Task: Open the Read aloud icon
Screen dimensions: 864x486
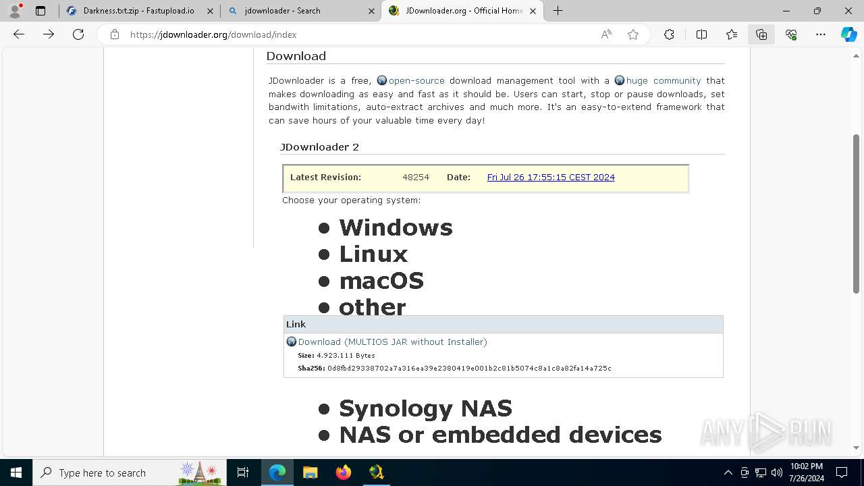Action: point(606,34)
